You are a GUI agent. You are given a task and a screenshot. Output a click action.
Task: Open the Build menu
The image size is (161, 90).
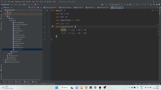(x=33, y=1)
